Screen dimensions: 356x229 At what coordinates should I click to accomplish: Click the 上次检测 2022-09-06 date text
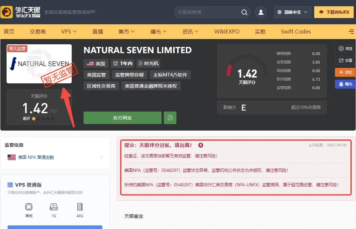click(x=327, y=145)
